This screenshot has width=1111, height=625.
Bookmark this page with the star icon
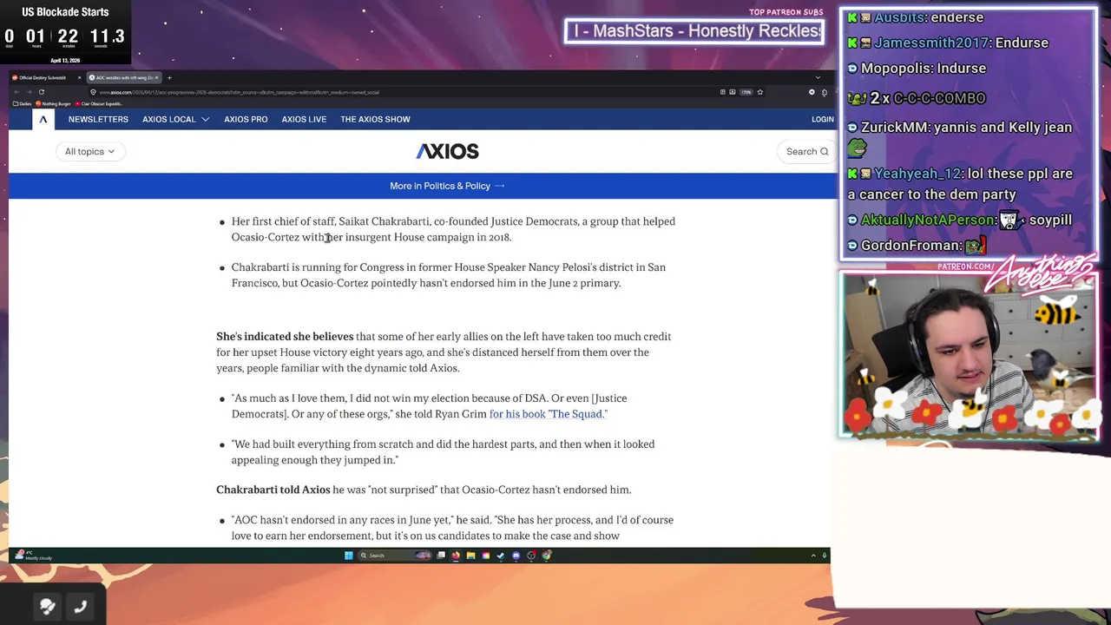tap(760, 92)
